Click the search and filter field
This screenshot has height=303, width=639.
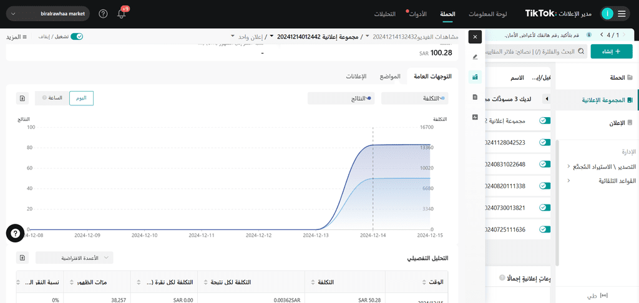pos(536,51)
